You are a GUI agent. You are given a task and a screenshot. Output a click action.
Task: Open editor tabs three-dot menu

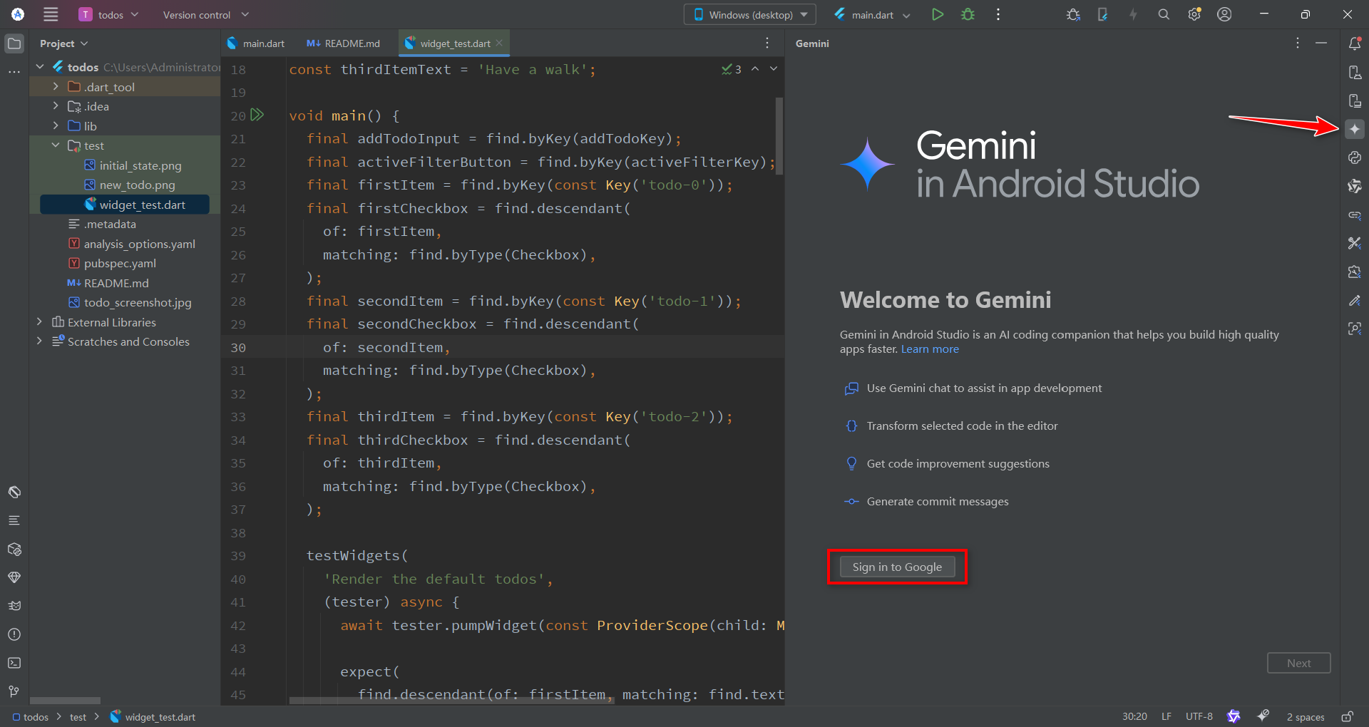click(767, 43)
